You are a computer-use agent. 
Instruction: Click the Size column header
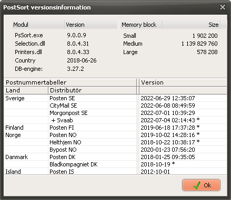(191, 25)
